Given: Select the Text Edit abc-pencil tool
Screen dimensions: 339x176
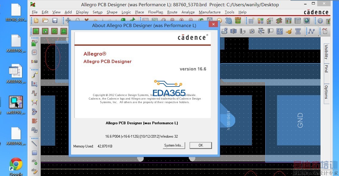Looking at the screenshot, I should point(34,171).
